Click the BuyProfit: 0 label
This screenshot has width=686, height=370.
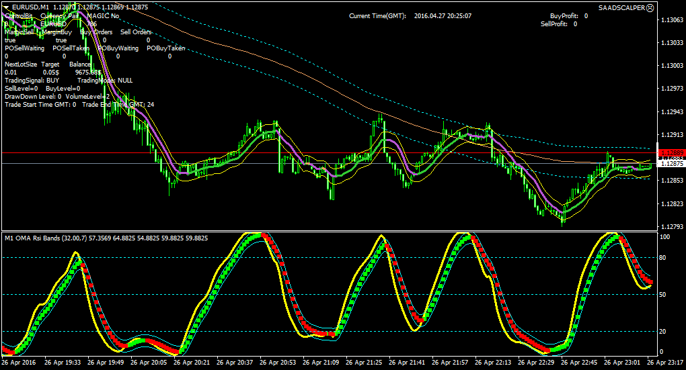point(569,15)
